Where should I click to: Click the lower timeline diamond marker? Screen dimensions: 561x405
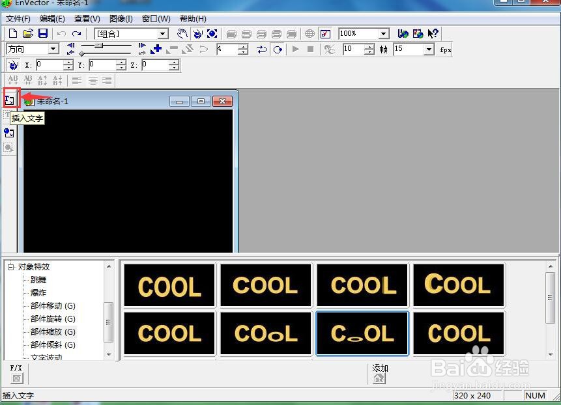[x=82, y=53]
